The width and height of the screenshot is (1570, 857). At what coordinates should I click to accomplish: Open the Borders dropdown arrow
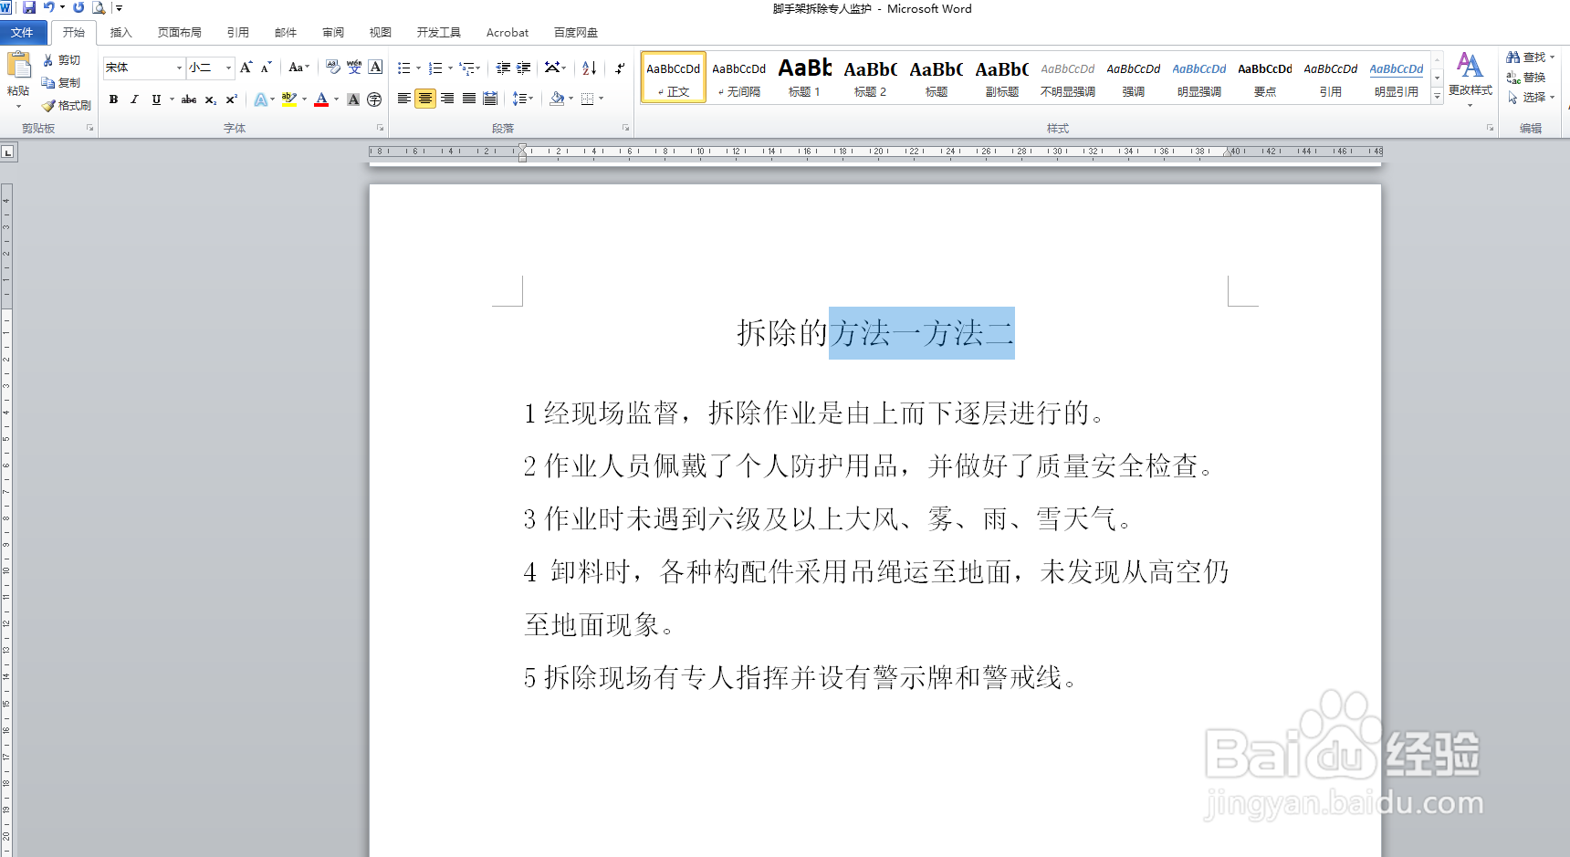coord(602,99)
